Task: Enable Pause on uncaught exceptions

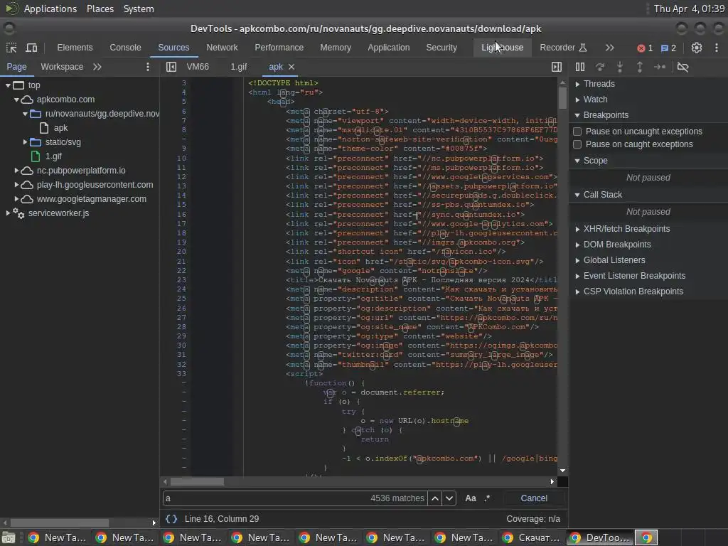Action: pyautogui.click(x=577, y=132)
